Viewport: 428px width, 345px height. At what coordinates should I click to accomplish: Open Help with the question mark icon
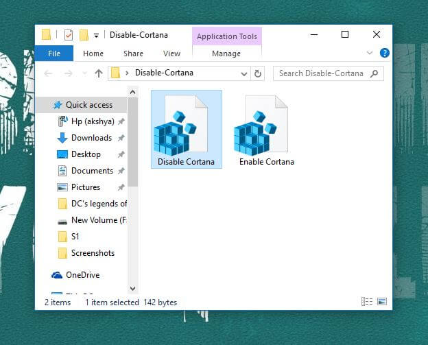[385, 53]
